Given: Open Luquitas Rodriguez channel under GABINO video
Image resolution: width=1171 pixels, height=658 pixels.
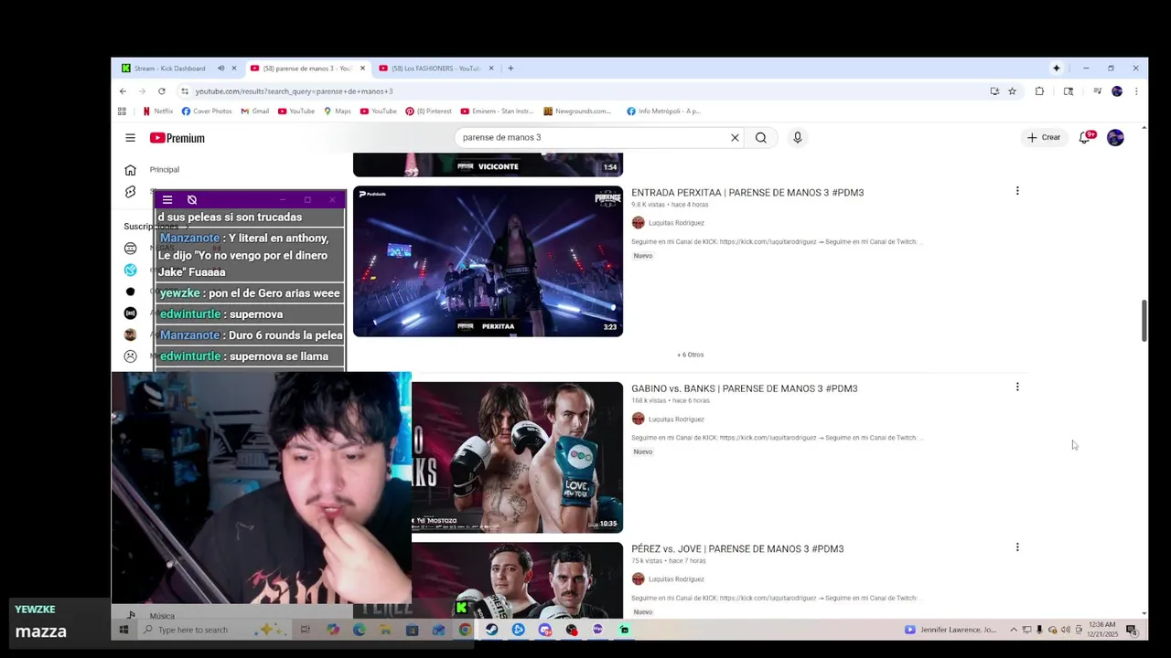Looking at the screenshot, I should (676, 419).
